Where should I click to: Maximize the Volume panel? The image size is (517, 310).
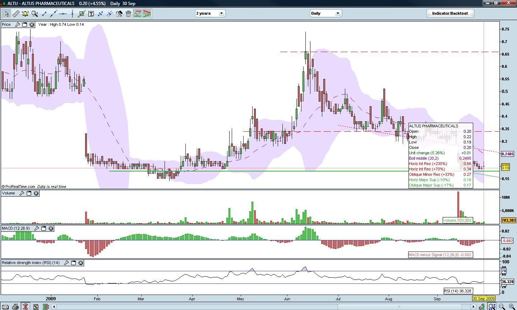[x=29, y=193]
